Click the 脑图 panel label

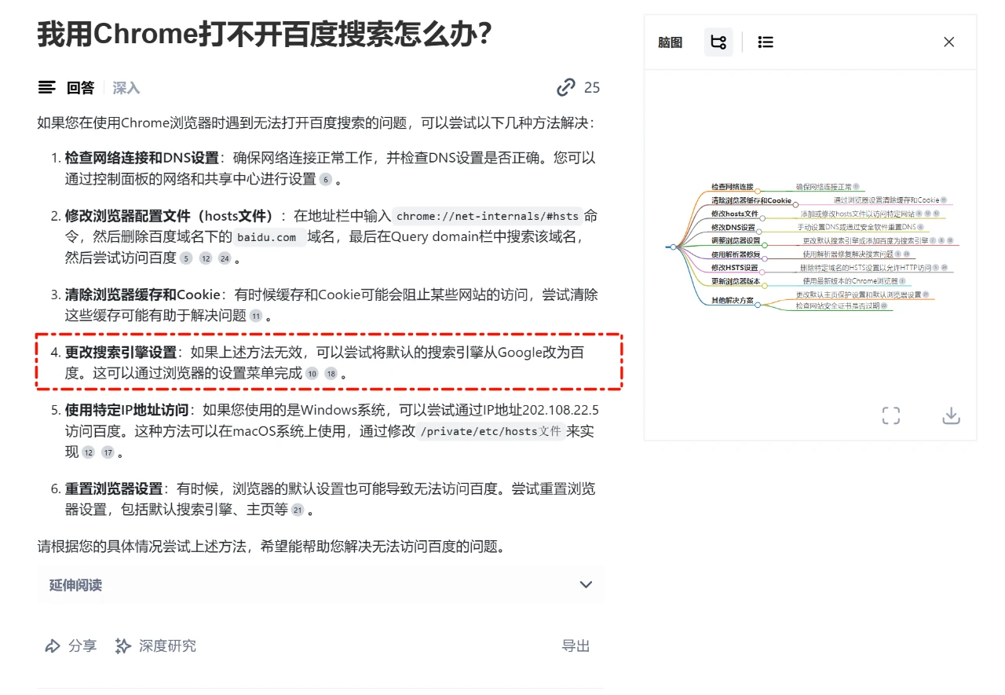tap(670, 42)
